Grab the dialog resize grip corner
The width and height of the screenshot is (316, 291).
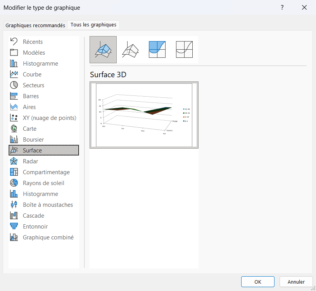pyautogui.click(x=313, y=289)
